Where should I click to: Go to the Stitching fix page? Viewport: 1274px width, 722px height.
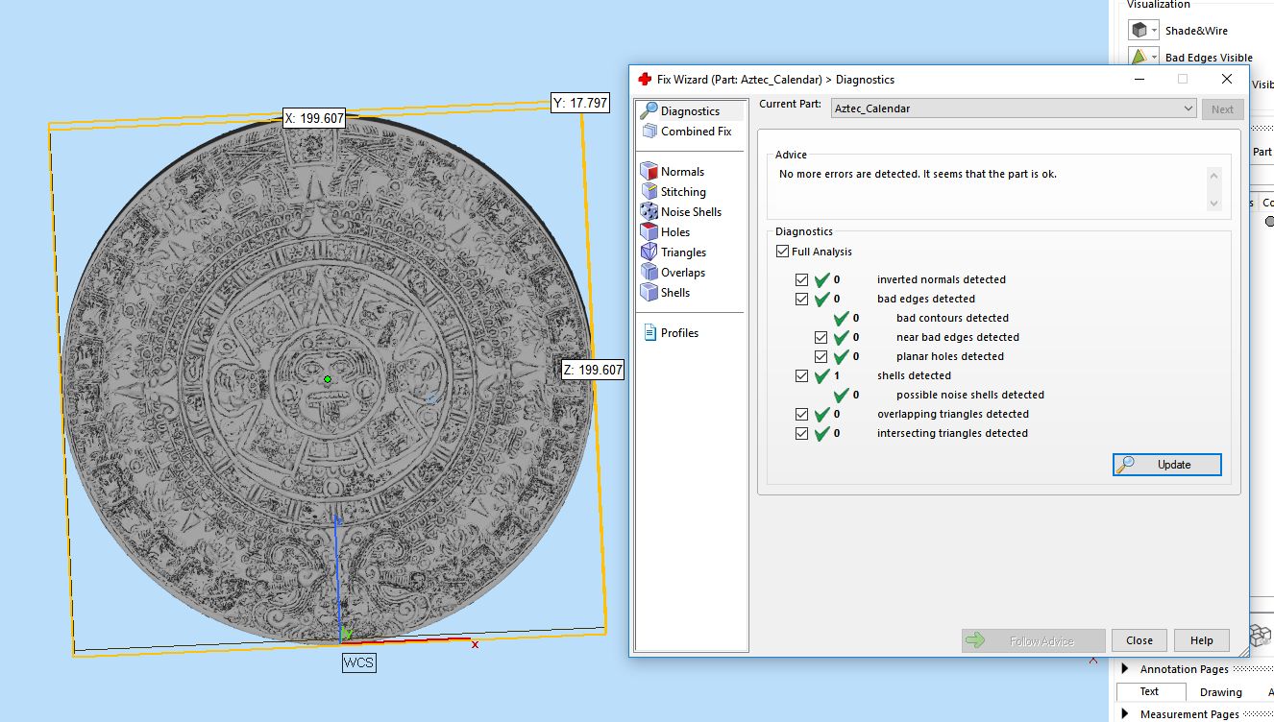[682, 192]
